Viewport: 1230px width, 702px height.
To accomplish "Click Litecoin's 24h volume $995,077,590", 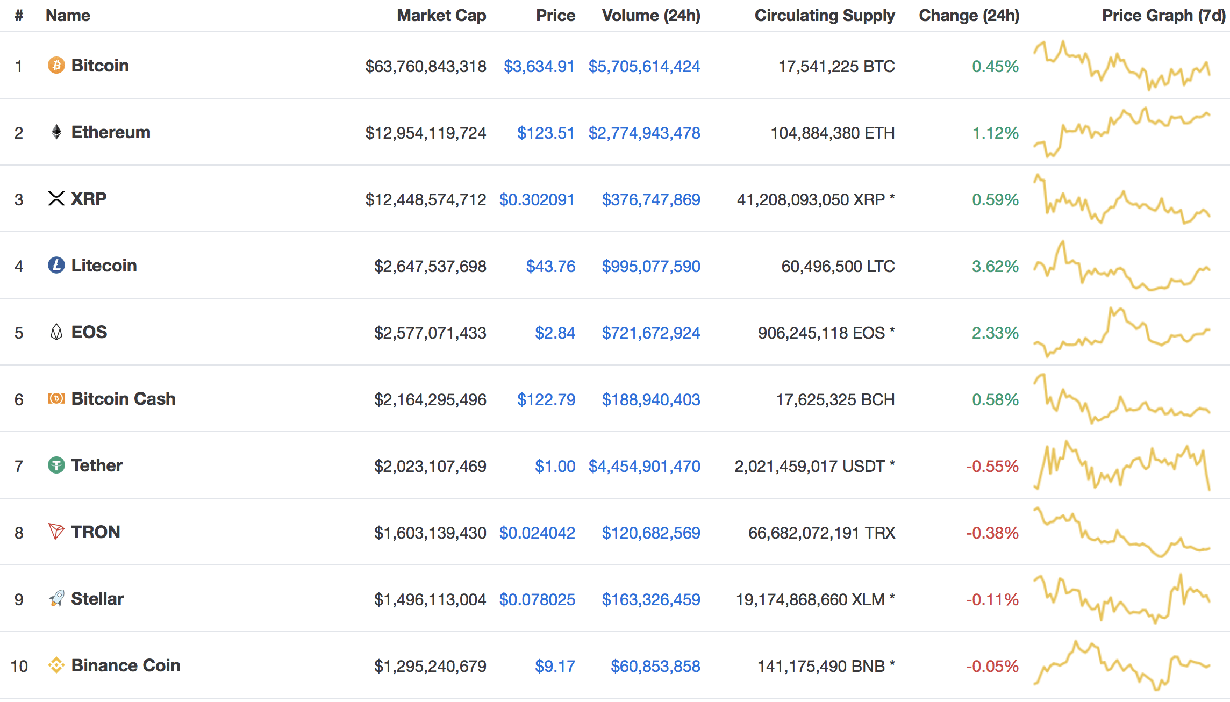I will point(651,266).
